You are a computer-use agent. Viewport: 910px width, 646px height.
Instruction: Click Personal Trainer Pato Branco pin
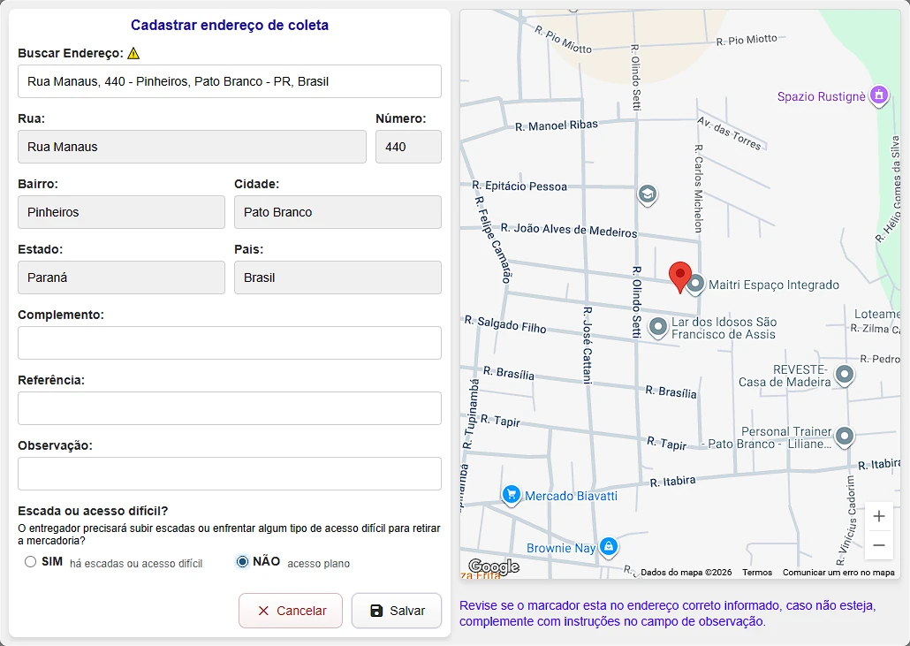tap(845, 437)
